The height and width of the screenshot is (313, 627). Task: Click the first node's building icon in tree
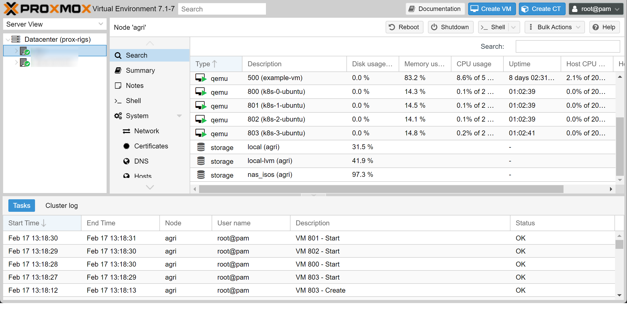coord(25,51)
